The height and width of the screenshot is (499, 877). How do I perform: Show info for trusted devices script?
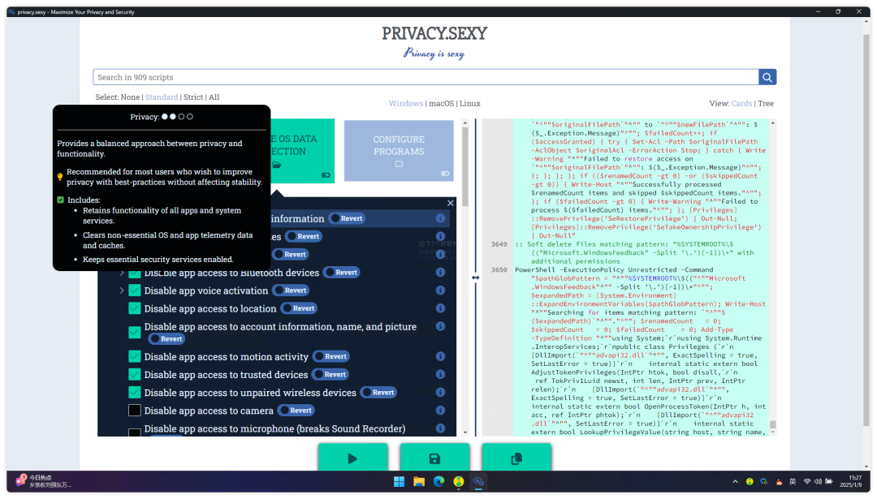tap(440, 374)
